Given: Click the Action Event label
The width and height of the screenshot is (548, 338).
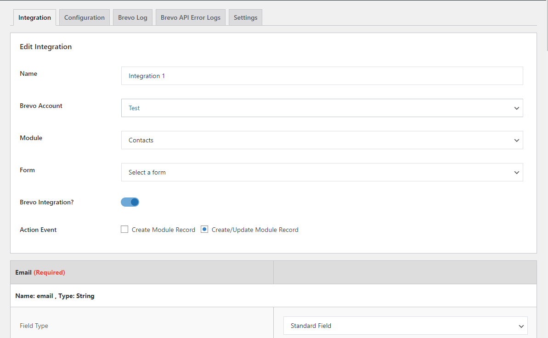Looking at the screenshot, I should coord(38,230).
